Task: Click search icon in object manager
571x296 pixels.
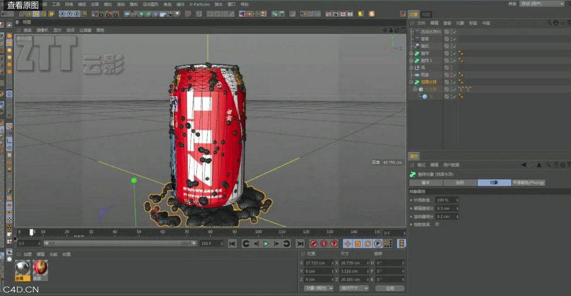Action: pyautogui.click(x=549, y=23)
